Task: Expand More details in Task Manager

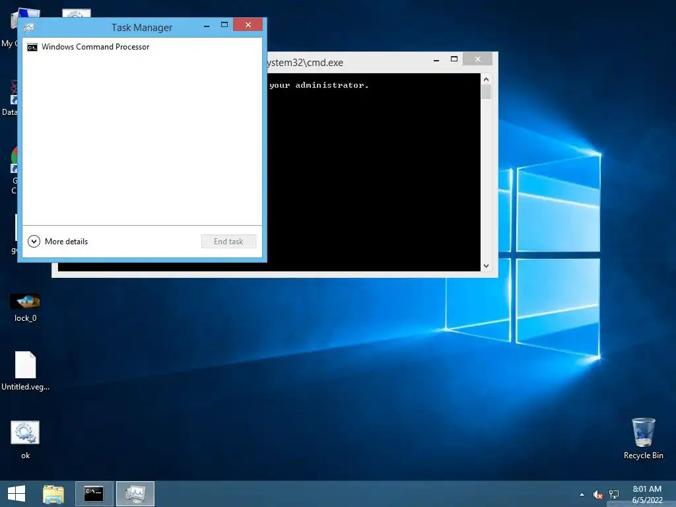Action: point(58,242)
